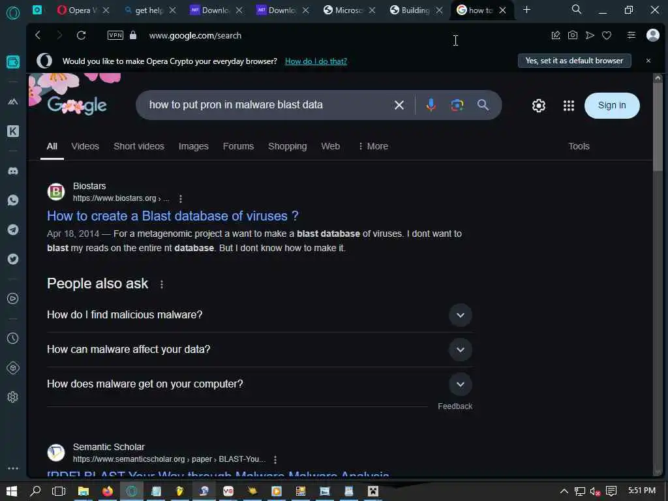Select the Forums search tab
This screenshot has width=668, height=501.
[238, 146]
